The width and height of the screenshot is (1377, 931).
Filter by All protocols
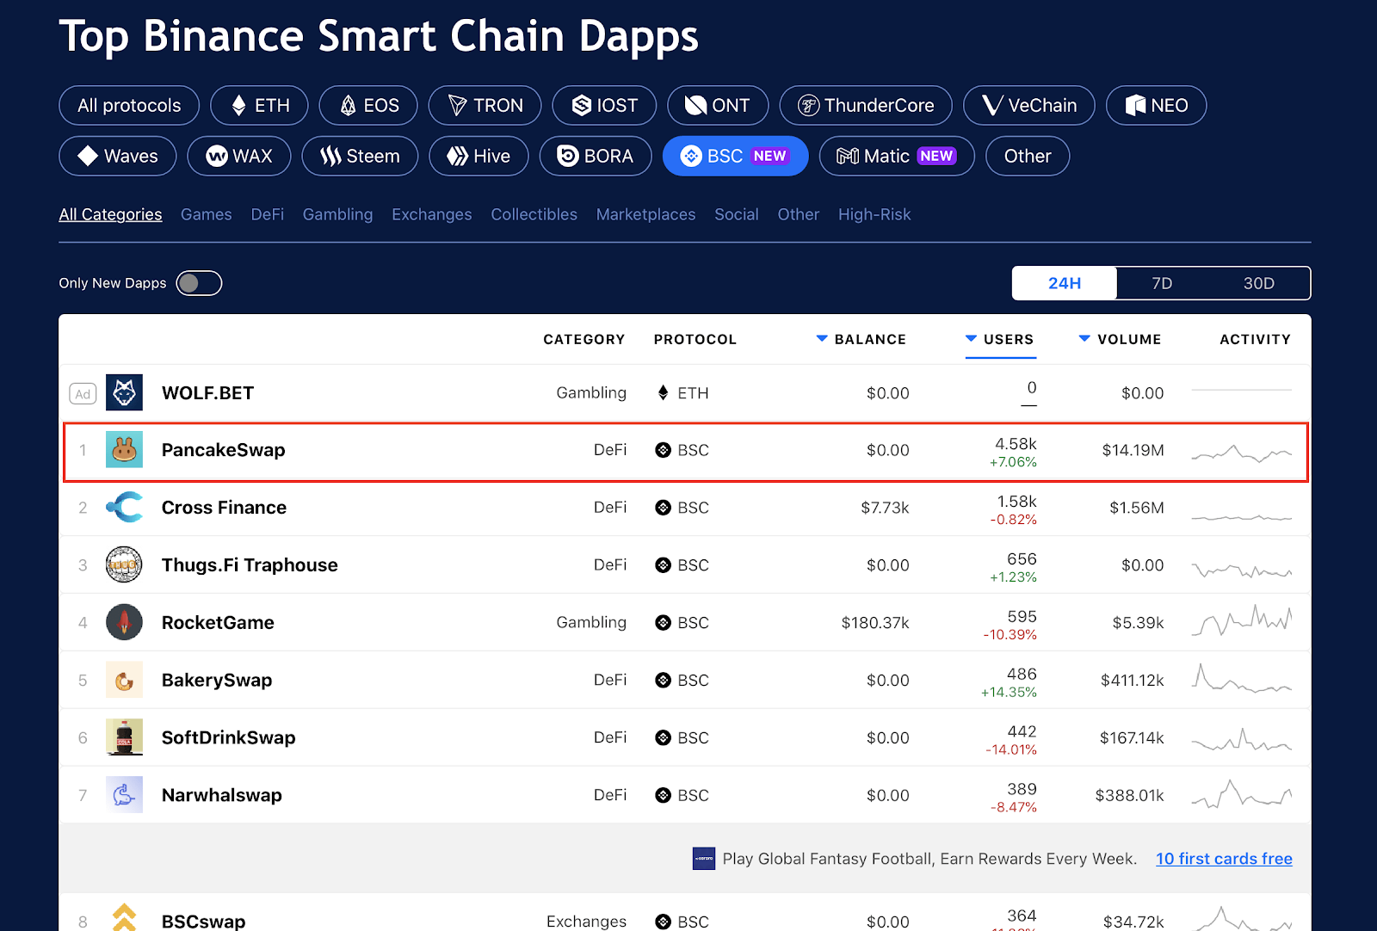click(x=129, y=105)
